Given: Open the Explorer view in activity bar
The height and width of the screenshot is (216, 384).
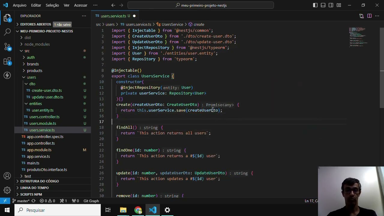Looking at the screenshot, I should tap(7, 18).
